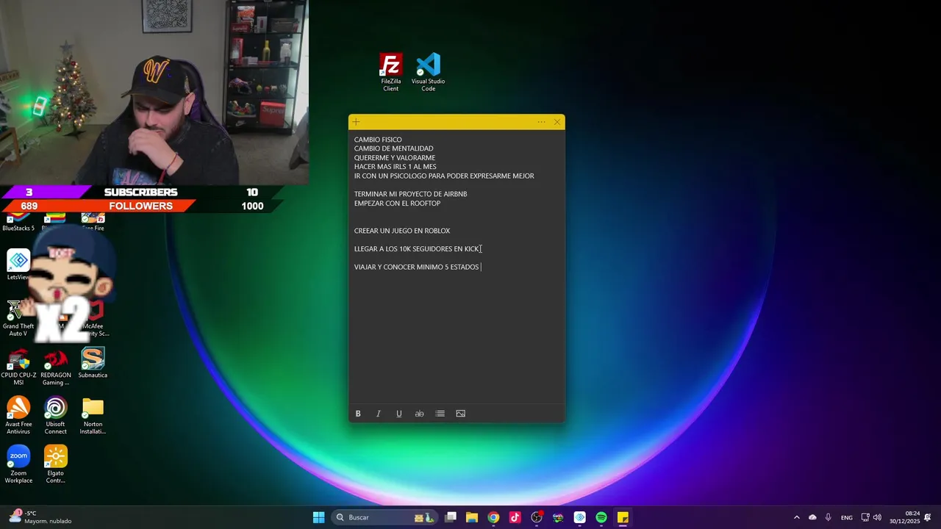The image size is (941, 529).
Task: Click the line TERMINAR MI PROYECTO DE AIRBNB
Action: coord(411,194)
